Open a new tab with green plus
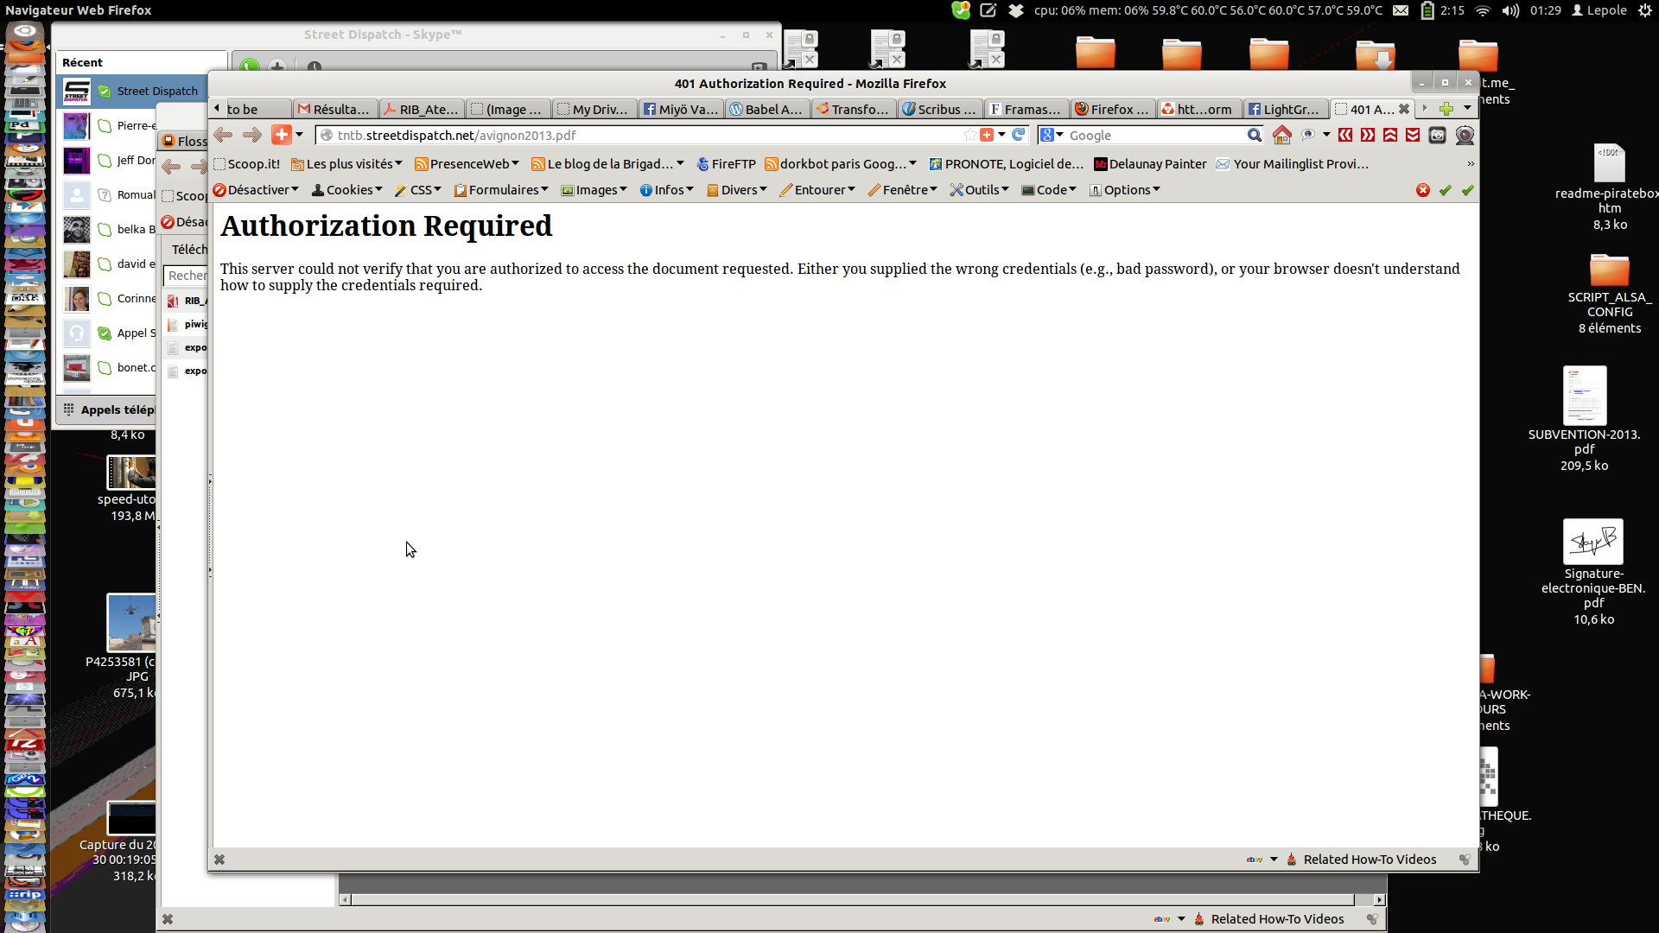The width and height of the screenshot is (1659, 933). tap(1446, 109)
